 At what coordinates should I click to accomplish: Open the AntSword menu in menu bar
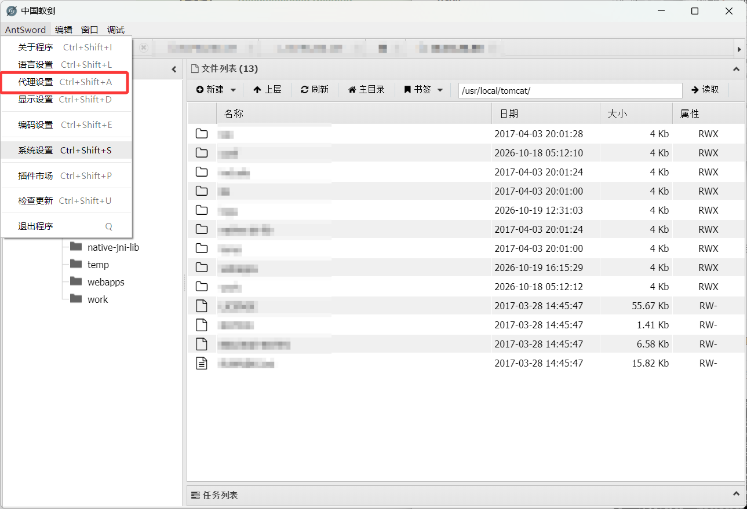(x=25, y=30)
